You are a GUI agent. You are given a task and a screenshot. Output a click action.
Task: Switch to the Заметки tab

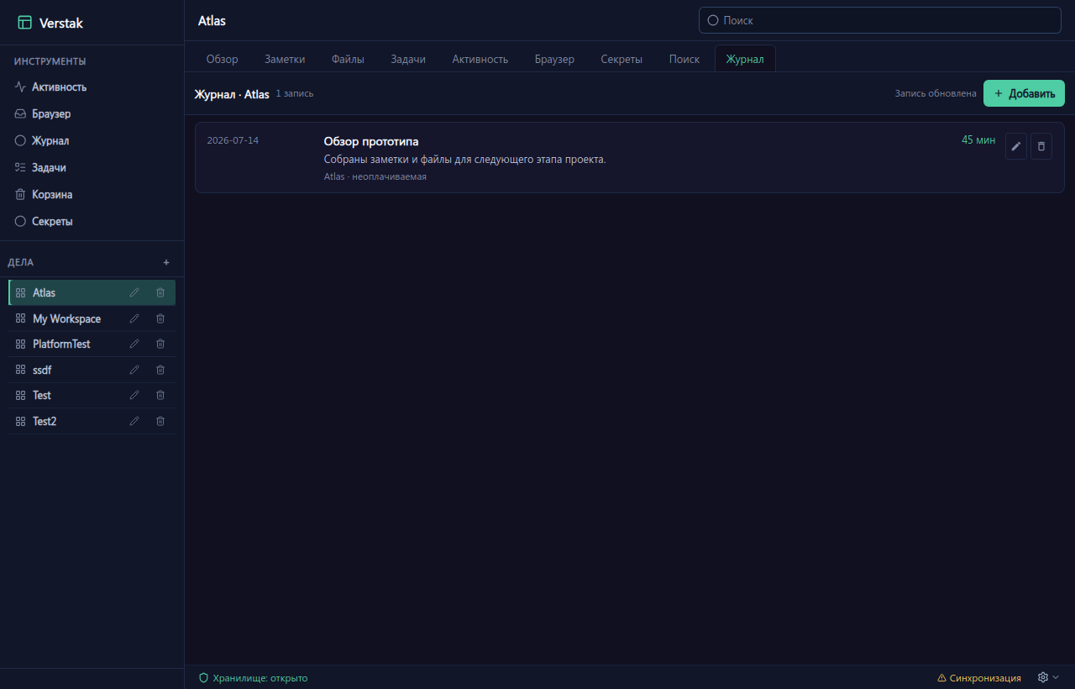pos(285,59)
